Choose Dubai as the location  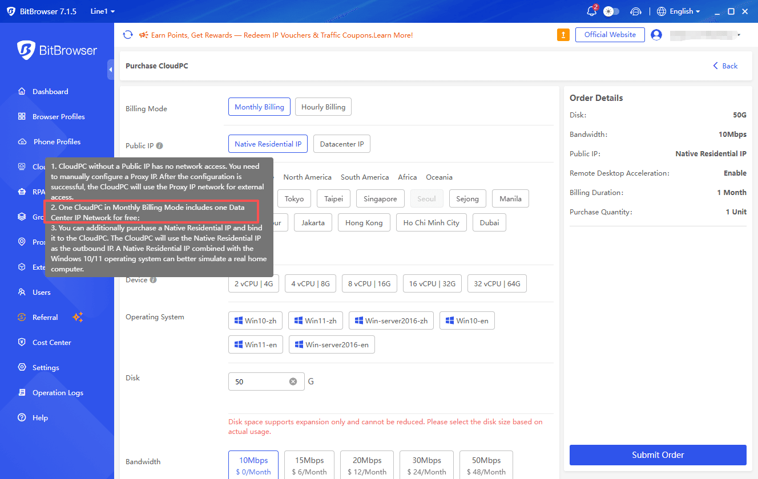489,222
